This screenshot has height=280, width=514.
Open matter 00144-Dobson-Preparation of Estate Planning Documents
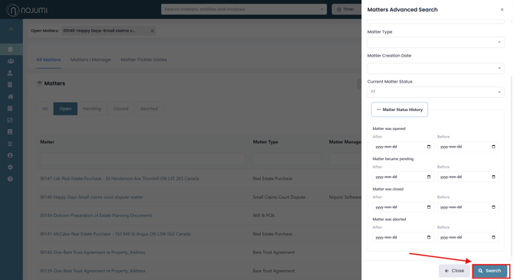click(96, 215)
